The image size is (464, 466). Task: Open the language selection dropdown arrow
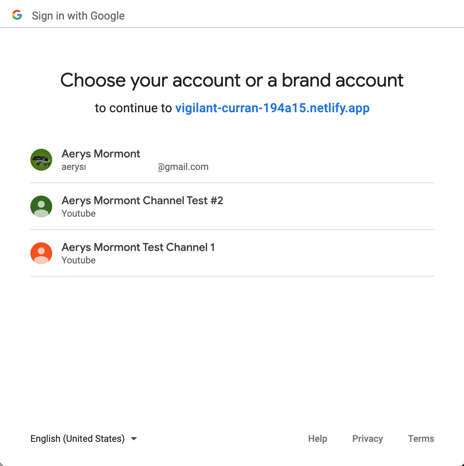click(x=134, y=439)
